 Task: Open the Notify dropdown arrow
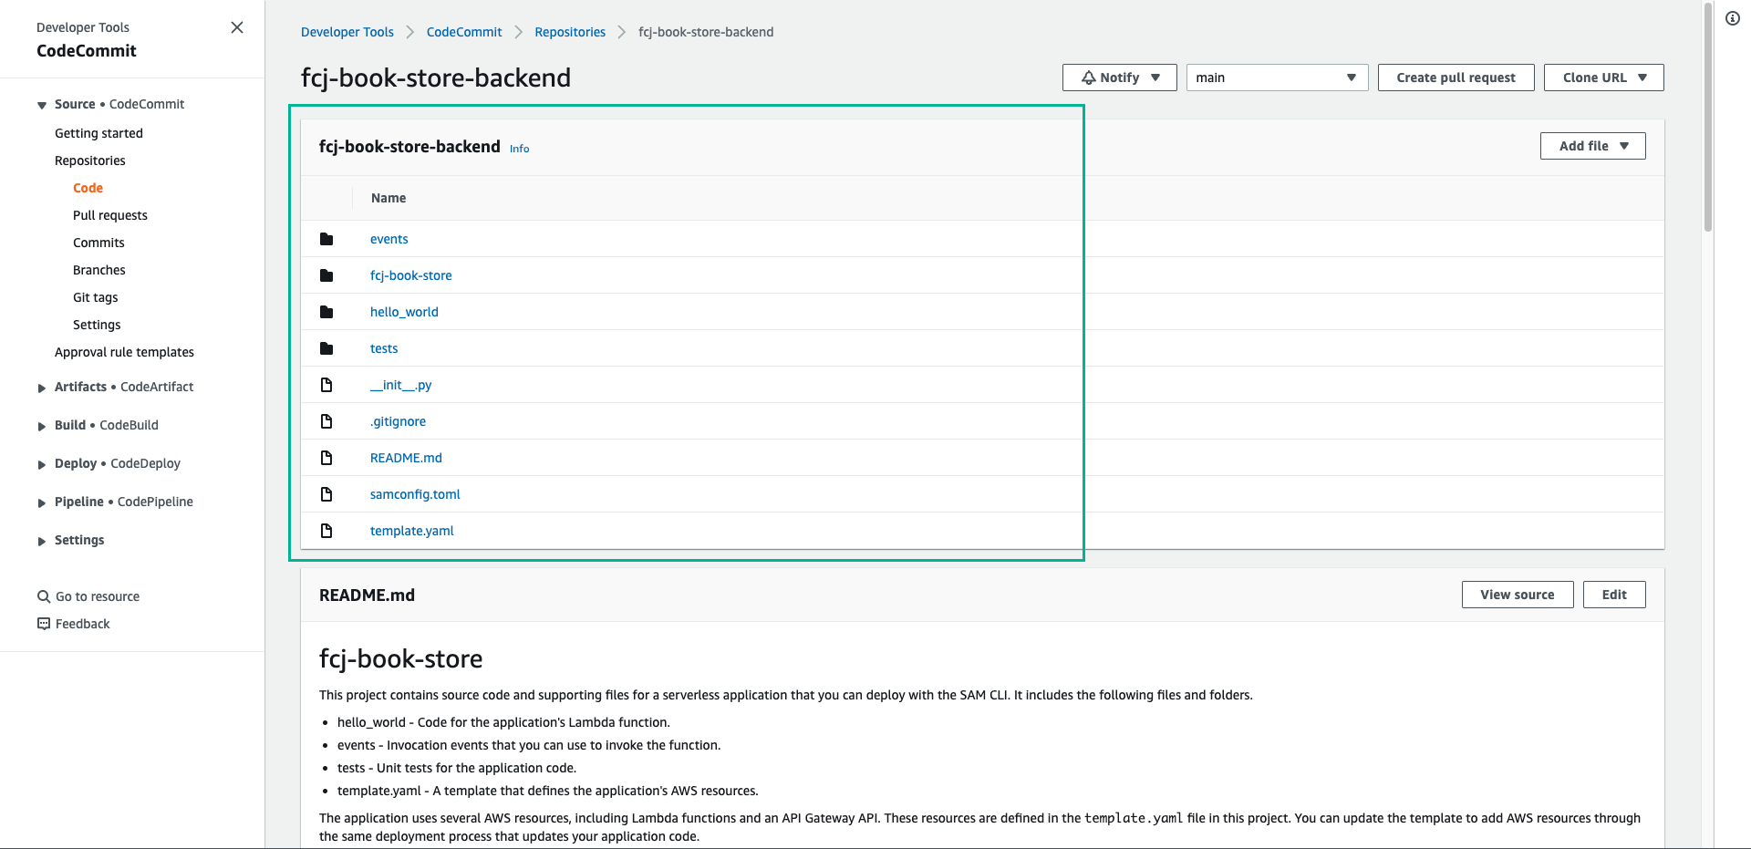point(1155,78)
